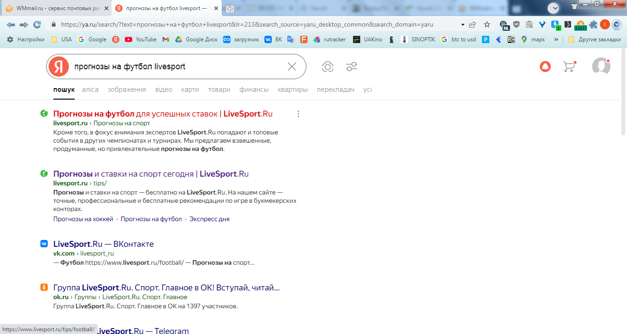The image size is (627, 334).
Task: Open the Google Диск bookmark
Action: (x=196, y=39)
